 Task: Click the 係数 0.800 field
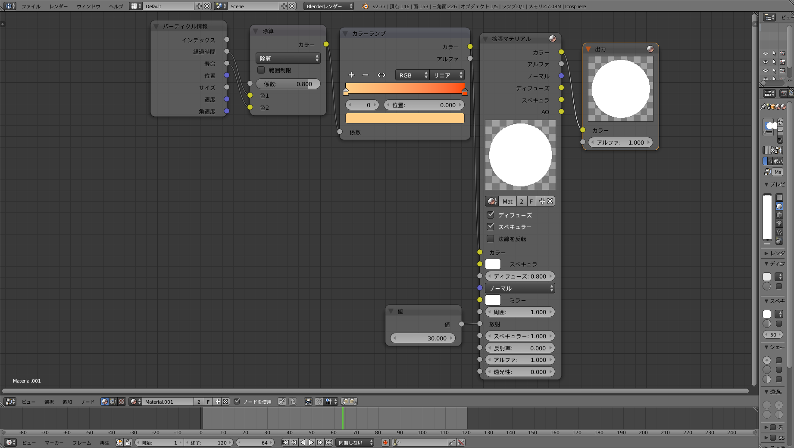[x=288, y=84]
